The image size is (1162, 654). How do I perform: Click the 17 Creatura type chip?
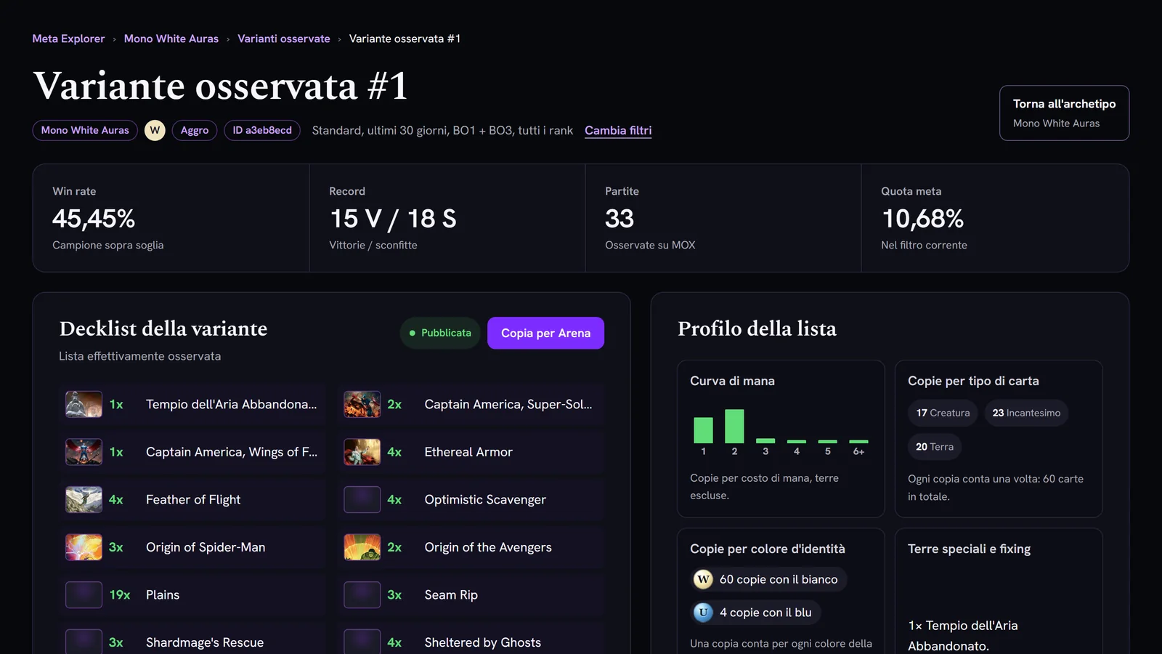tap(943, 413)
